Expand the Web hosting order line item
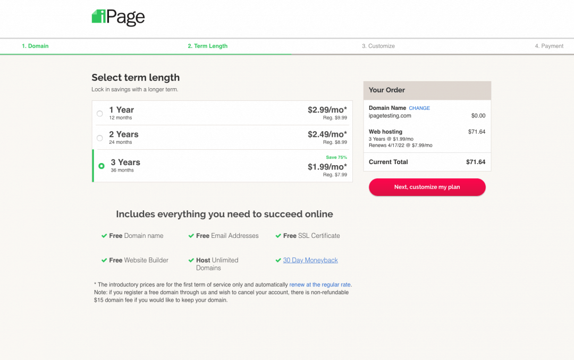This screenshot has width=574, height=360. point(385,132)
